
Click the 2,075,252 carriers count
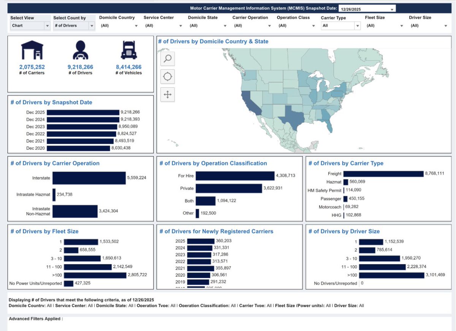click(32, 67)
